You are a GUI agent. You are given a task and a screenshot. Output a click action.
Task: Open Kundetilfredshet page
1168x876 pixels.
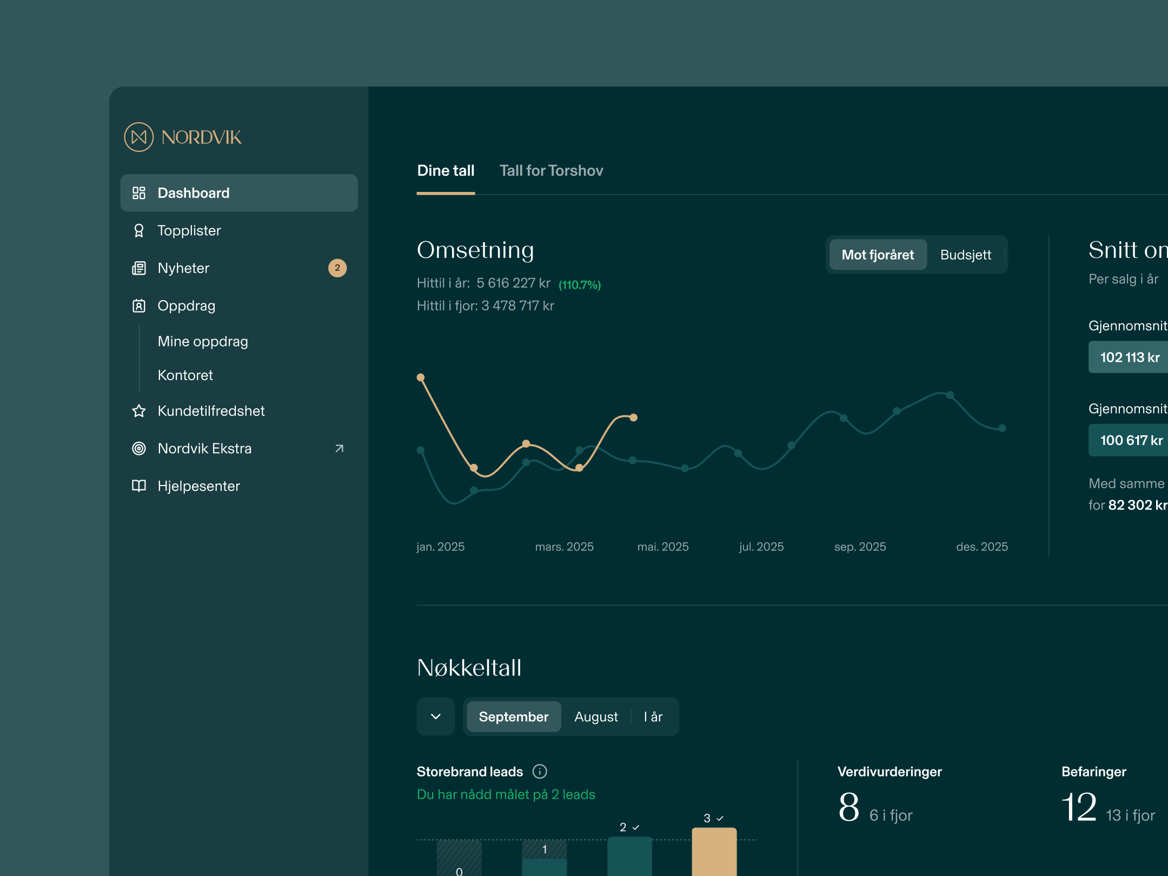pos(239,411)
